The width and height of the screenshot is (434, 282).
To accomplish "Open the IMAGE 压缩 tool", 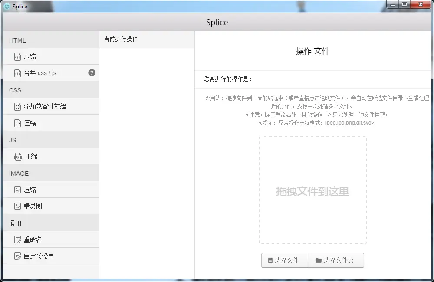I will [30, 190].
